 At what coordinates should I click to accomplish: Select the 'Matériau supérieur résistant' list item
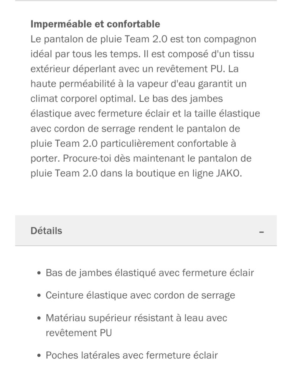click(x=136, y=318)
